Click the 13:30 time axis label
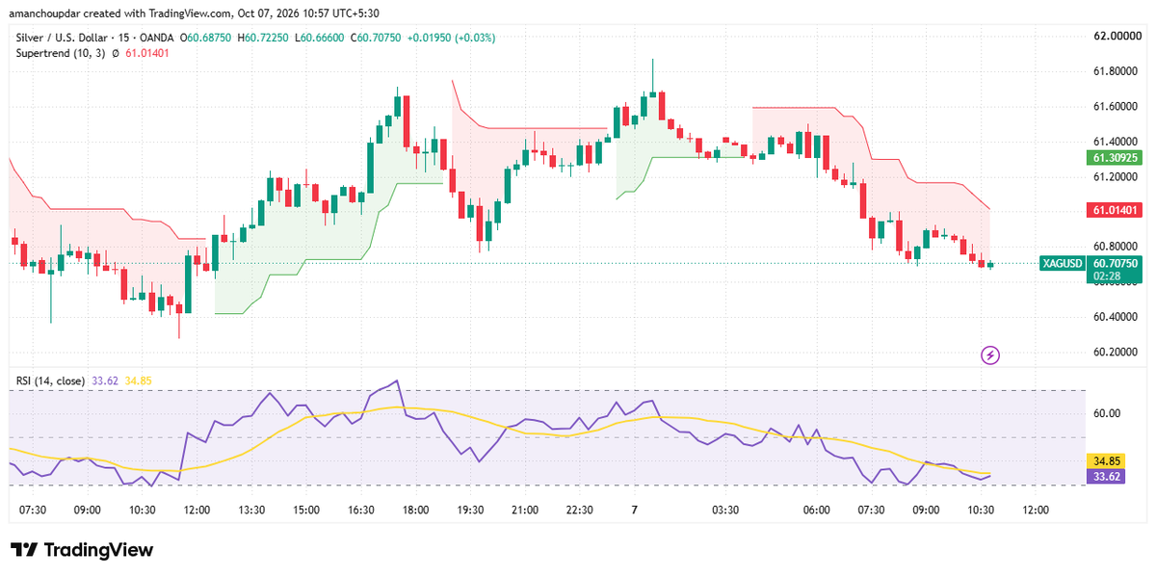This screenshot has height=577, width=1156. coord(251,510)
